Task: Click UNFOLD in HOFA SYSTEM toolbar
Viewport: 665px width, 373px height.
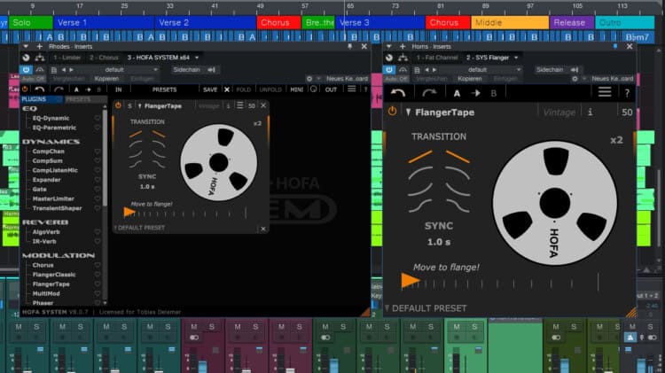Action: coord(270,89)
